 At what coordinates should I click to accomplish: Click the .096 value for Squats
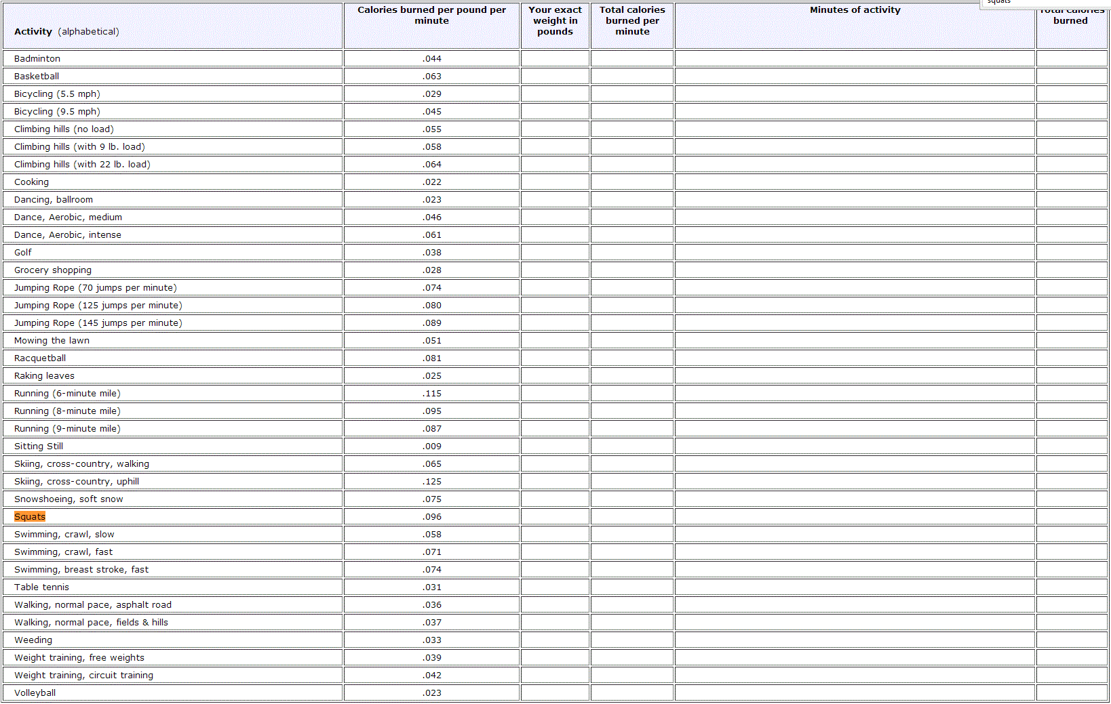click(x=431, y=516)
